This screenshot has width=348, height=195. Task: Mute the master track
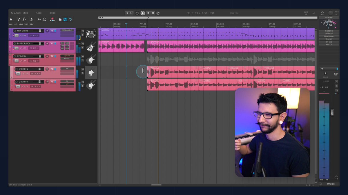[x=337, y=82]
